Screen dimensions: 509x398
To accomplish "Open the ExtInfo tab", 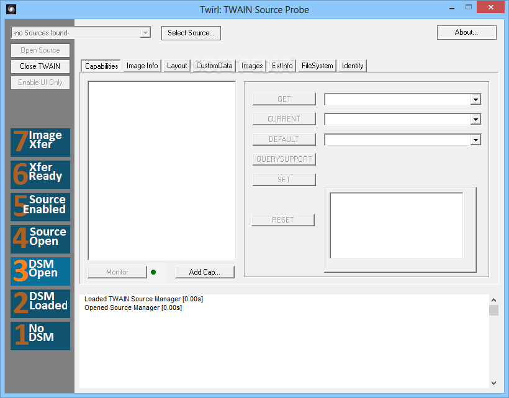I will (x=282, y=66).
